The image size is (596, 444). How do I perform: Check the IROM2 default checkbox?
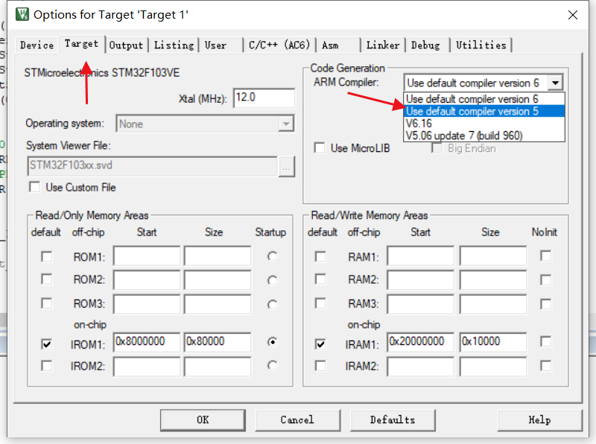(47, 366)
